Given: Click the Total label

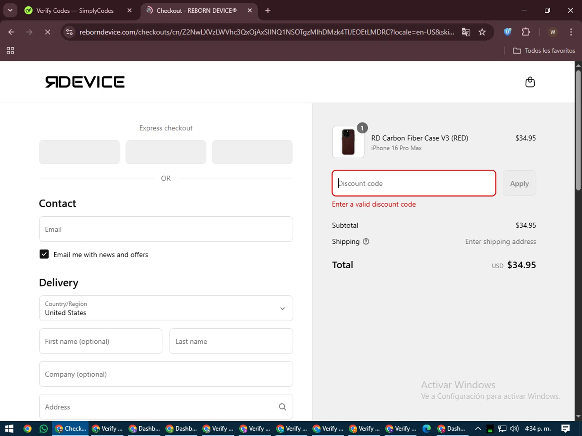Looking at the screenshot, I should (x=343, y=265).
